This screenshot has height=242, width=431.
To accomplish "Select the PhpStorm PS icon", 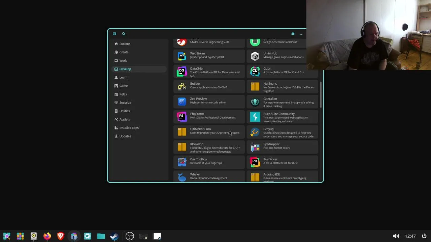I will coord(182,117).
